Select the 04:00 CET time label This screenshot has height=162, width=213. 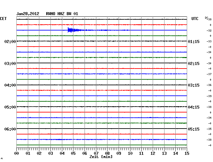(10, 85)
